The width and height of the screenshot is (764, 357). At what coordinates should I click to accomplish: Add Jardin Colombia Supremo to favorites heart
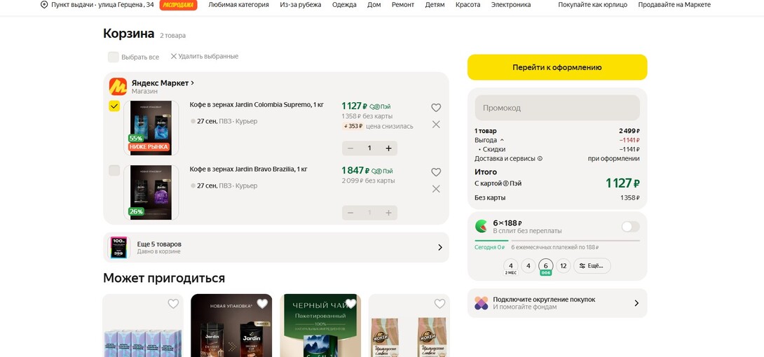click(x=436, y=108)
